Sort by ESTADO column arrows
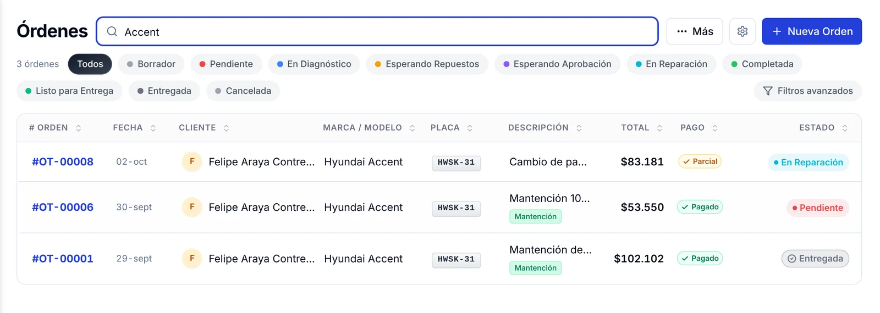 pyautogui.click(x=845, y=128)
